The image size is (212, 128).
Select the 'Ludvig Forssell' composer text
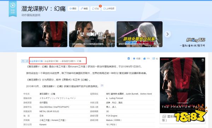(x=116, y=98)
